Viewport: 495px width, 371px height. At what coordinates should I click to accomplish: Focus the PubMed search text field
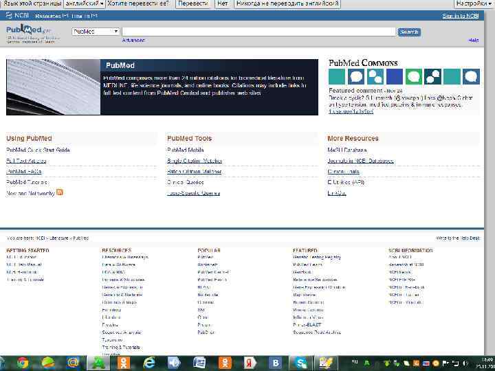258,32
